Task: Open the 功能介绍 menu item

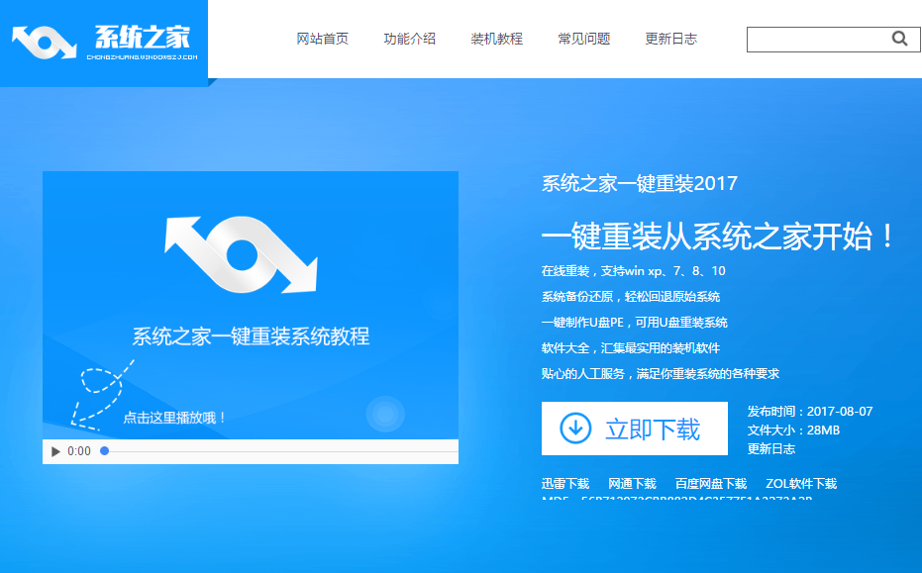Action: coord(410,39)
